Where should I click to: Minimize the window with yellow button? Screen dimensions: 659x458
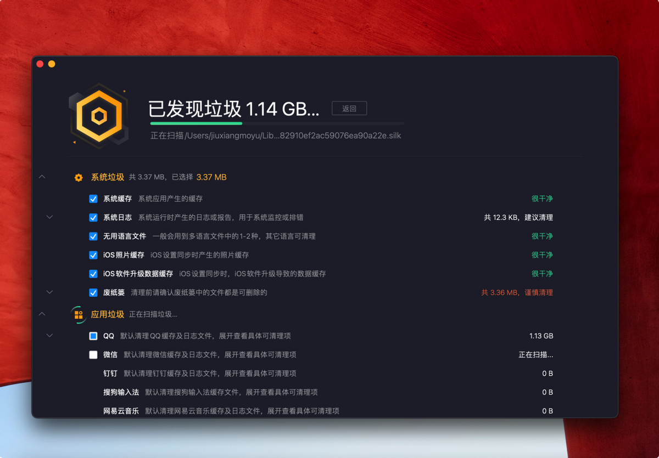52,64
